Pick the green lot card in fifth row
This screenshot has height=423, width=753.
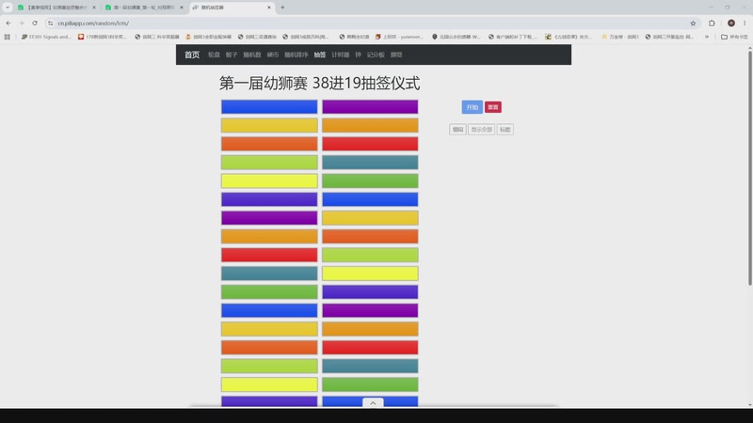coord(370,180)
